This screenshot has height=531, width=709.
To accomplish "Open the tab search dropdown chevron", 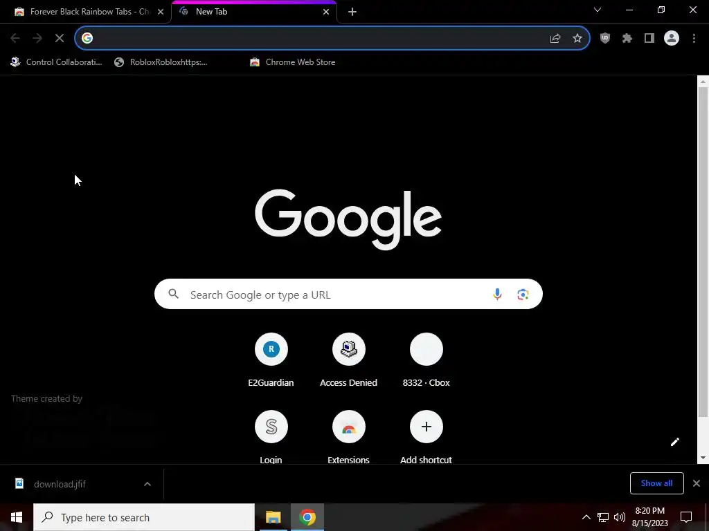I will [x=598, y=10].
